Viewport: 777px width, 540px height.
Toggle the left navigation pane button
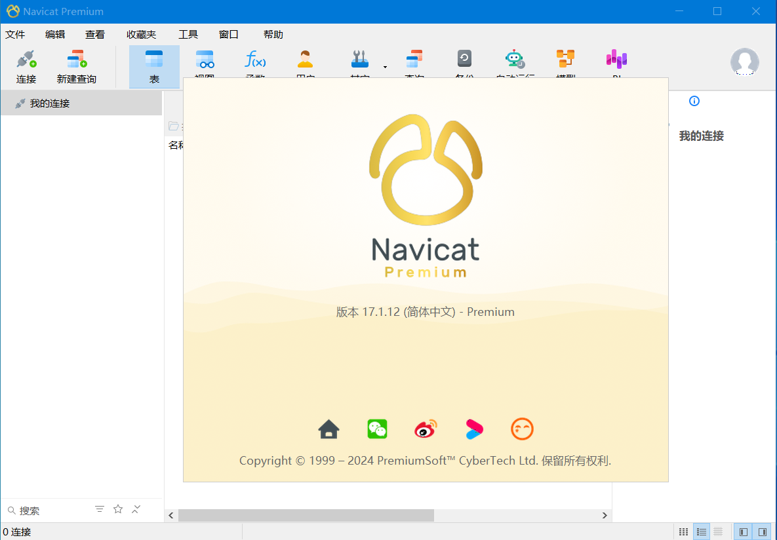744,532
